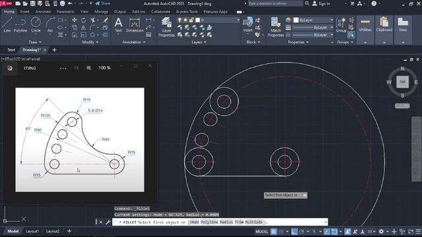Click the 17.PNG reference image
422x237 pixels.
click(80, 140)
